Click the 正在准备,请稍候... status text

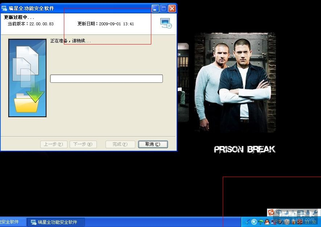point(71,41)
